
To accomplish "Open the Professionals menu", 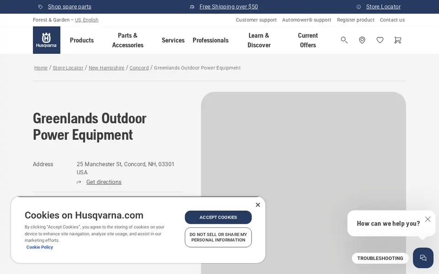I will coord(210,40).
